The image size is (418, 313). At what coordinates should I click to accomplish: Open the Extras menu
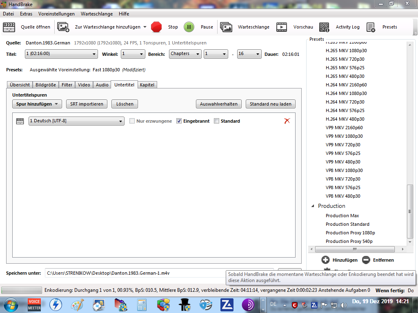[x=26, y=14]
